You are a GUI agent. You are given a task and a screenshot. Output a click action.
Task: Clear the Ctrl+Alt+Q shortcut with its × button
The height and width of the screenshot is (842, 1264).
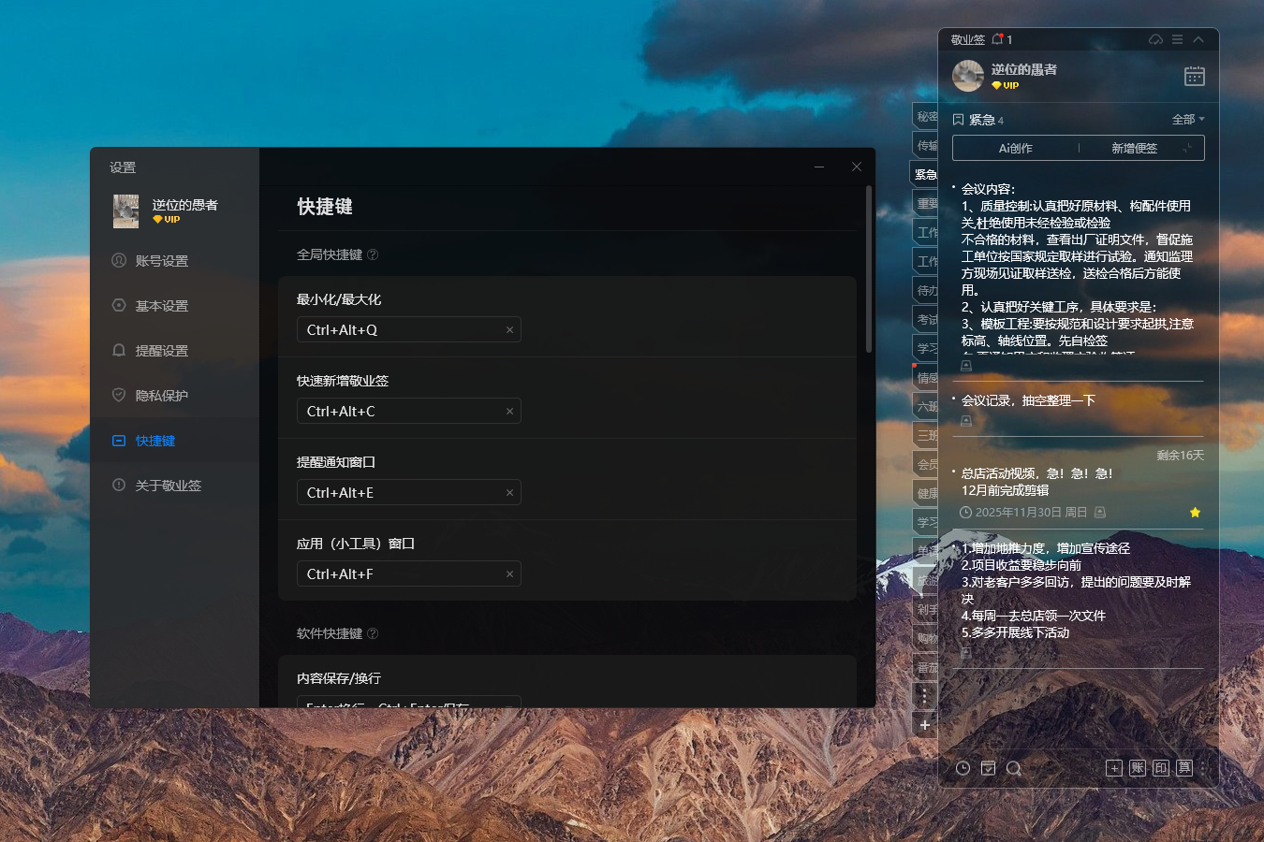509,329
